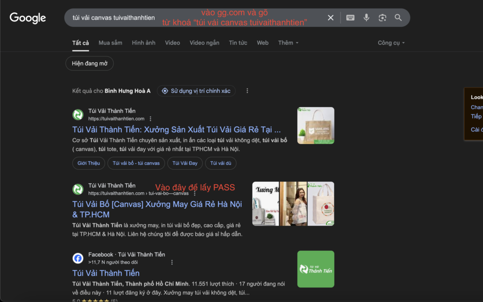The width and height of the screenshot is (483, 302).
Task: Open Túi Vải Thành Tiến: Xưởng Sản Xuất result
Action: [176, 130]
